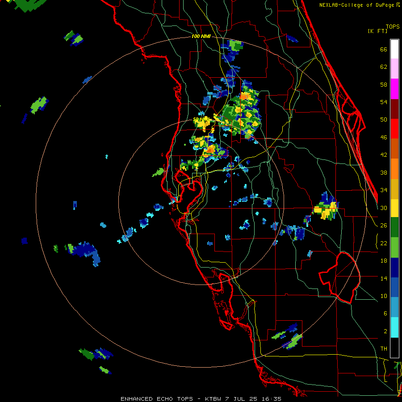Pick the white swatch on the tops scale

pos(394,49)
